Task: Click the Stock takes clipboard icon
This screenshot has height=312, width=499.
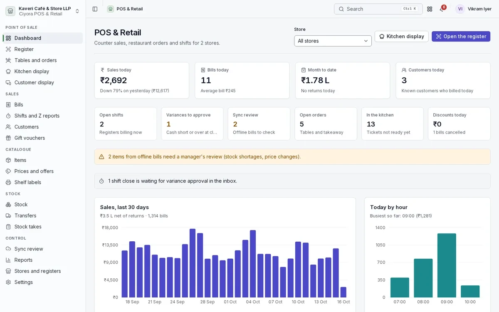Action: pyautogui.click(x=8, y=227)
